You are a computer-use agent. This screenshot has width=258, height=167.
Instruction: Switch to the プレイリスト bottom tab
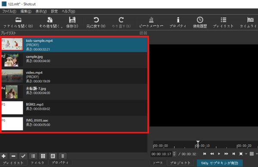click(13, 163)
